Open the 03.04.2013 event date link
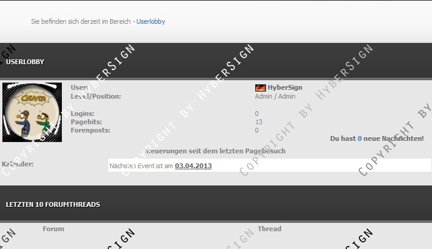Image resolution: width=432 pixels, height=249 pixels. coord(193,166)
